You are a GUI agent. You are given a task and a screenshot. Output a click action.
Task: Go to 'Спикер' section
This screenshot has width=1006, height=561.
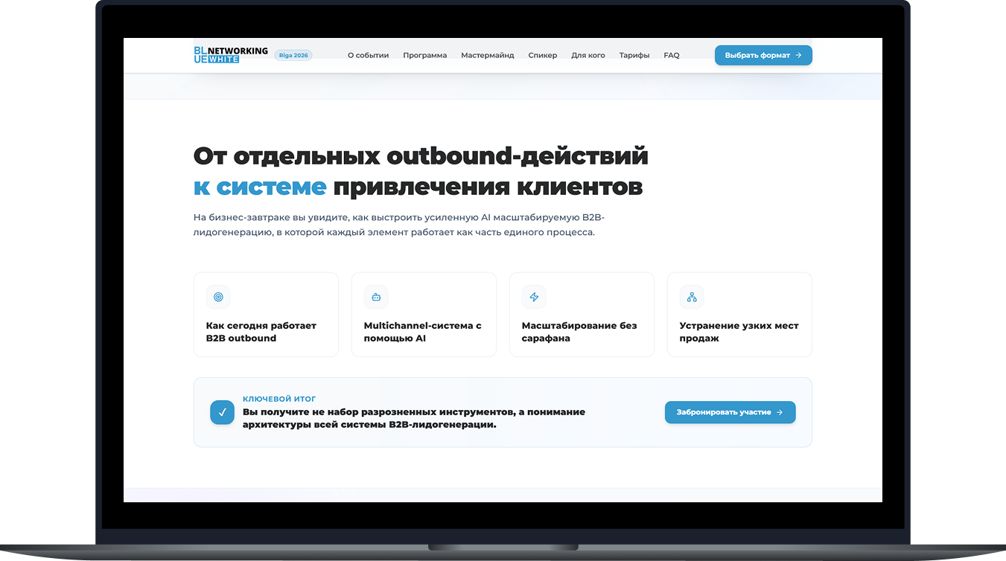[x=543, y=55]
